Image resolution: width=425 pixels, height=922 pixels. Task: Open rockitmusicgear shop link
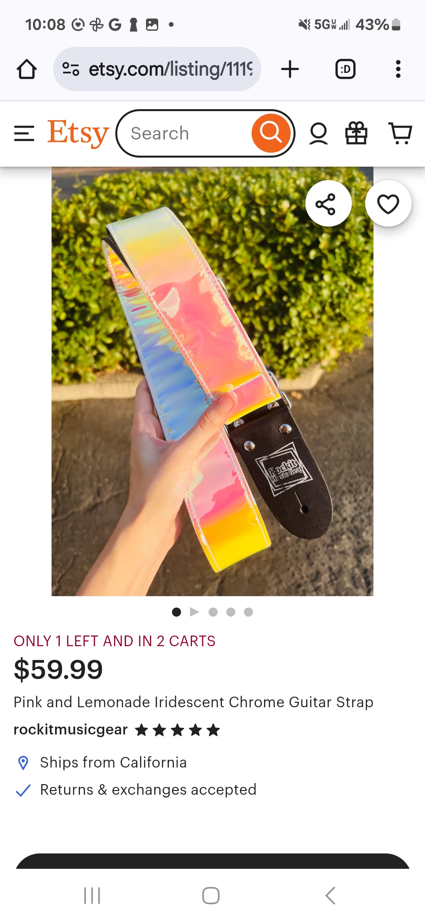point(71,730)
